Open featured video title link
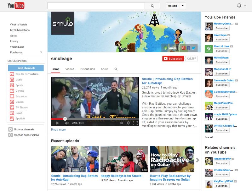Screen dimensions: 252x191 coord(167,81)
